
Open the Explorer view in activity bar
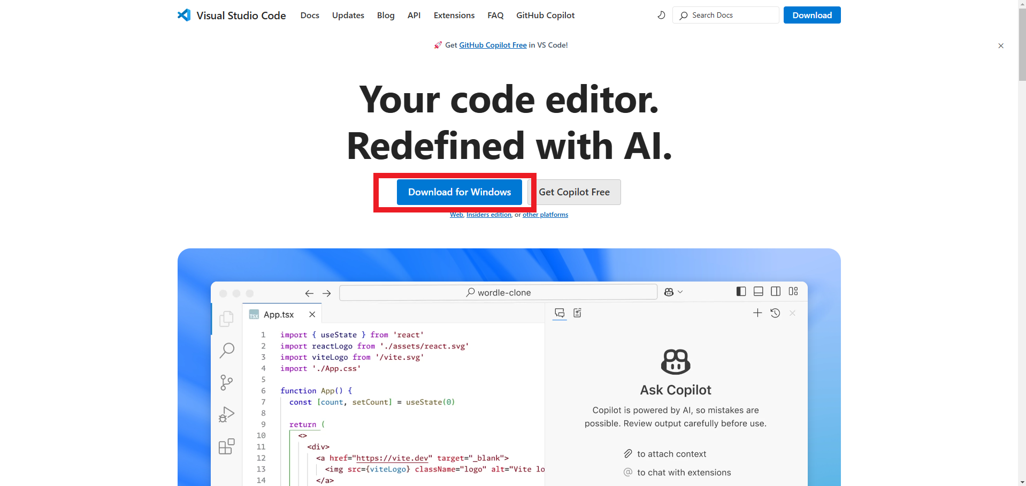[x=227, y=318]
